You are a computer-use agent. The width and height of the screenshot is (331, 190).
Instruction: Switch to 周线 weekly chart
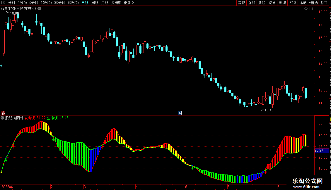95,3
